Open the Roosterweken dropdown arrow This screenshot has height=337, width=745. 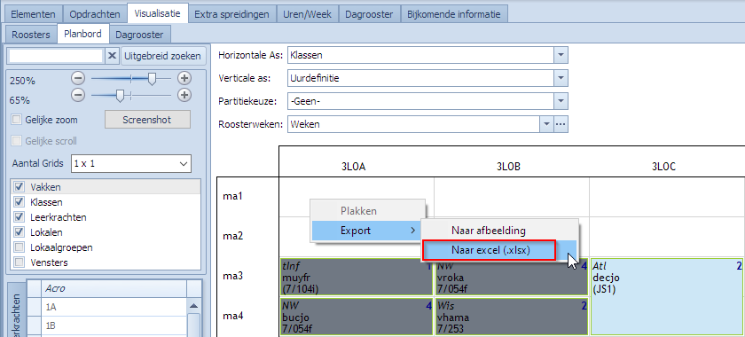pos(546,124)
